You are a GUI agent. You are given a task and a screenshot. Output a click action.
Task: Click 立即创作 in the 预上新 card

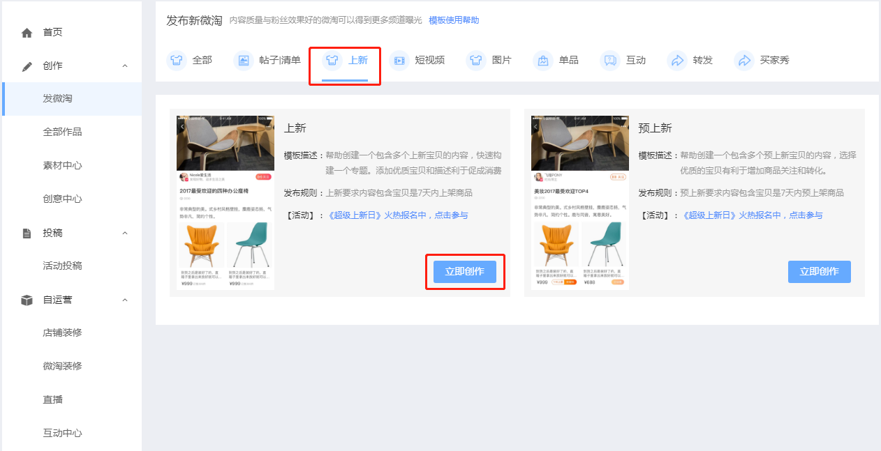tap(820, 272)
